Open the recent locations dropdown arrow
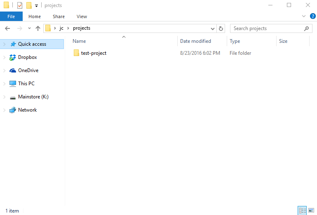This screenshot has width=317, height=215. click(29, 28)
